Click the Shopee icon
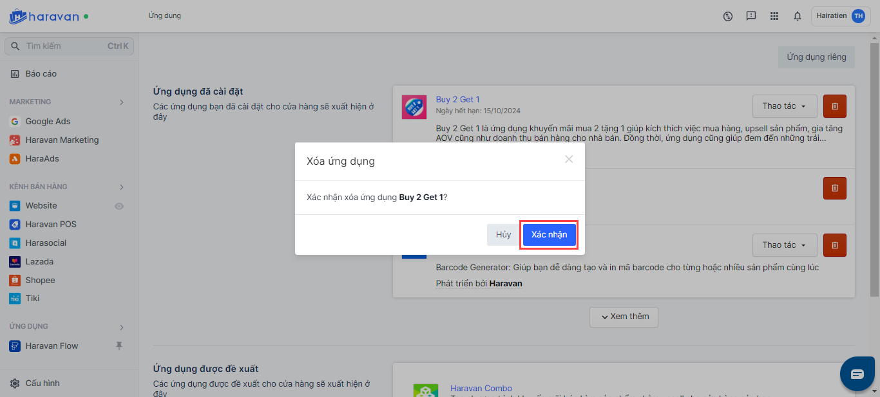This screenshot has height=397, width=880. pyautogui.click(x=14, y=281)
